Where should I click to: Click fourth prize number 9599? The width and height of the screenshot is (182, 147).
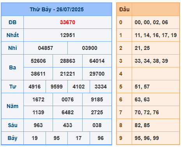pos(57,87)
